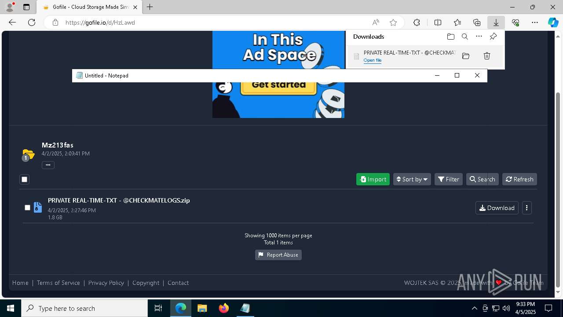The image size is (563, 317).
Task: Open a new browser tab
Action: [150, 7]
